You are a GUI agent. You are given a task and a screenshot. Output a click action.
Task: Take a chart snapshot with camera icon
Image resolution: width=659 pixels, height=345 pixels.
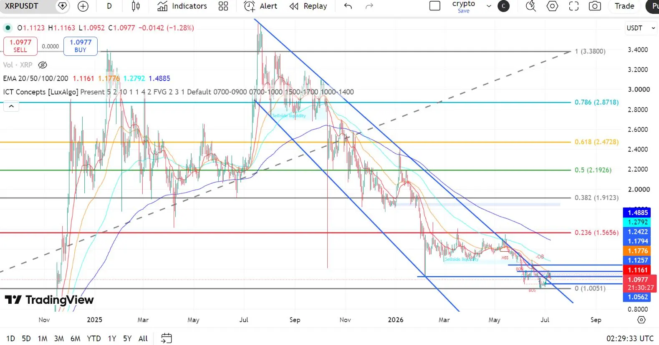595,6
